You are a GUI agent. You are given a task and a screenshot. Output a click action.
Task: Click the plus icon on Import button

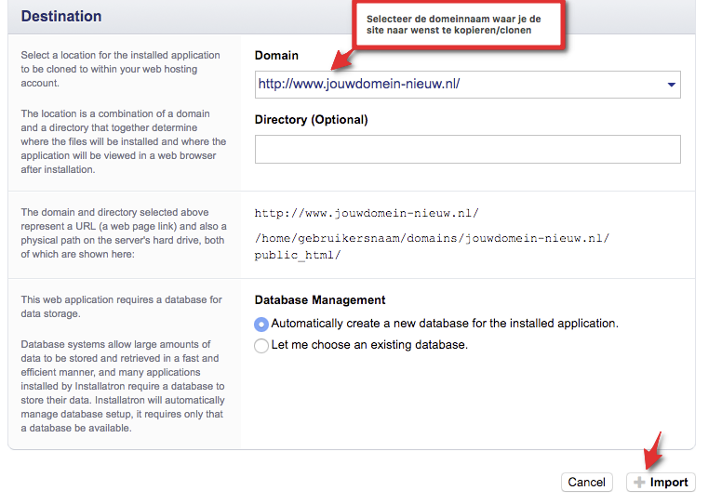(638, 482)
